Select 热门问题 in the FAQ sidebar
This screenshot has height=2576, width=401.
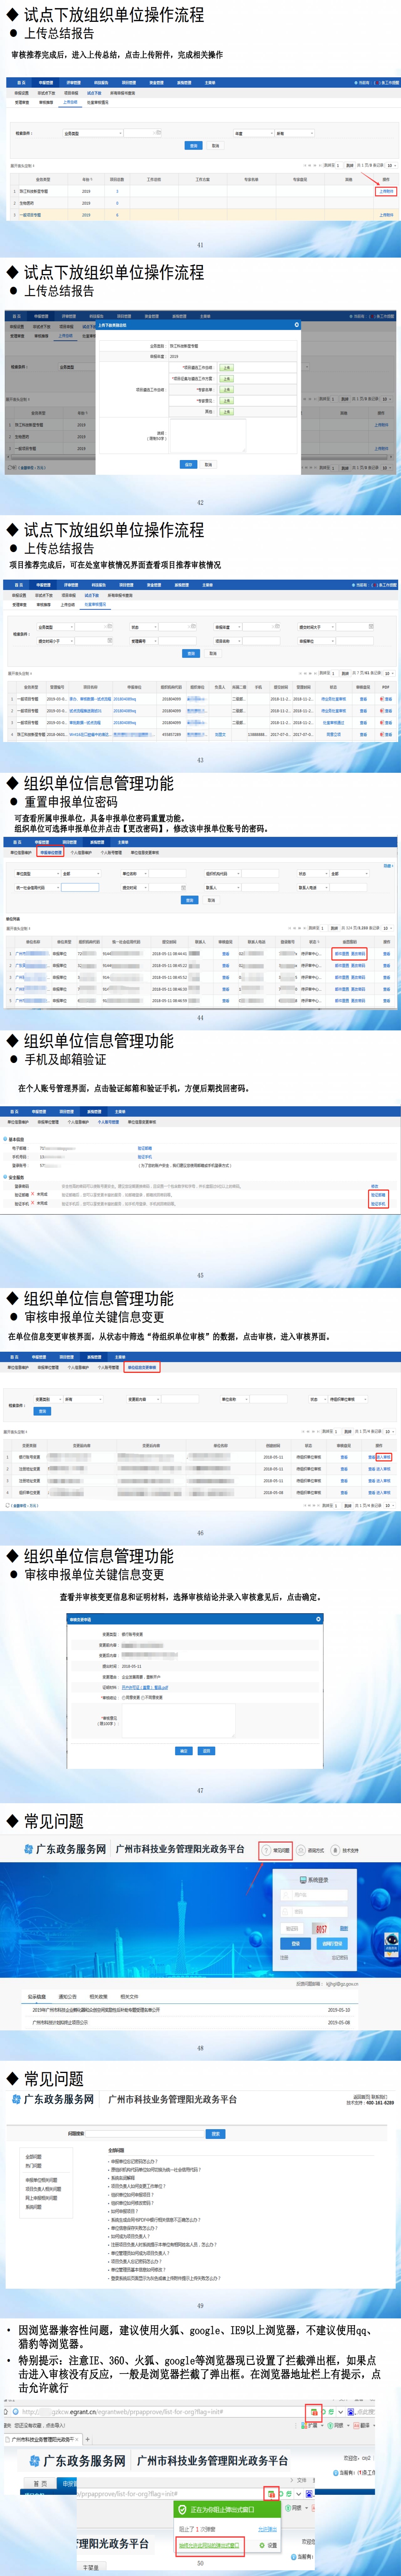33,2166
